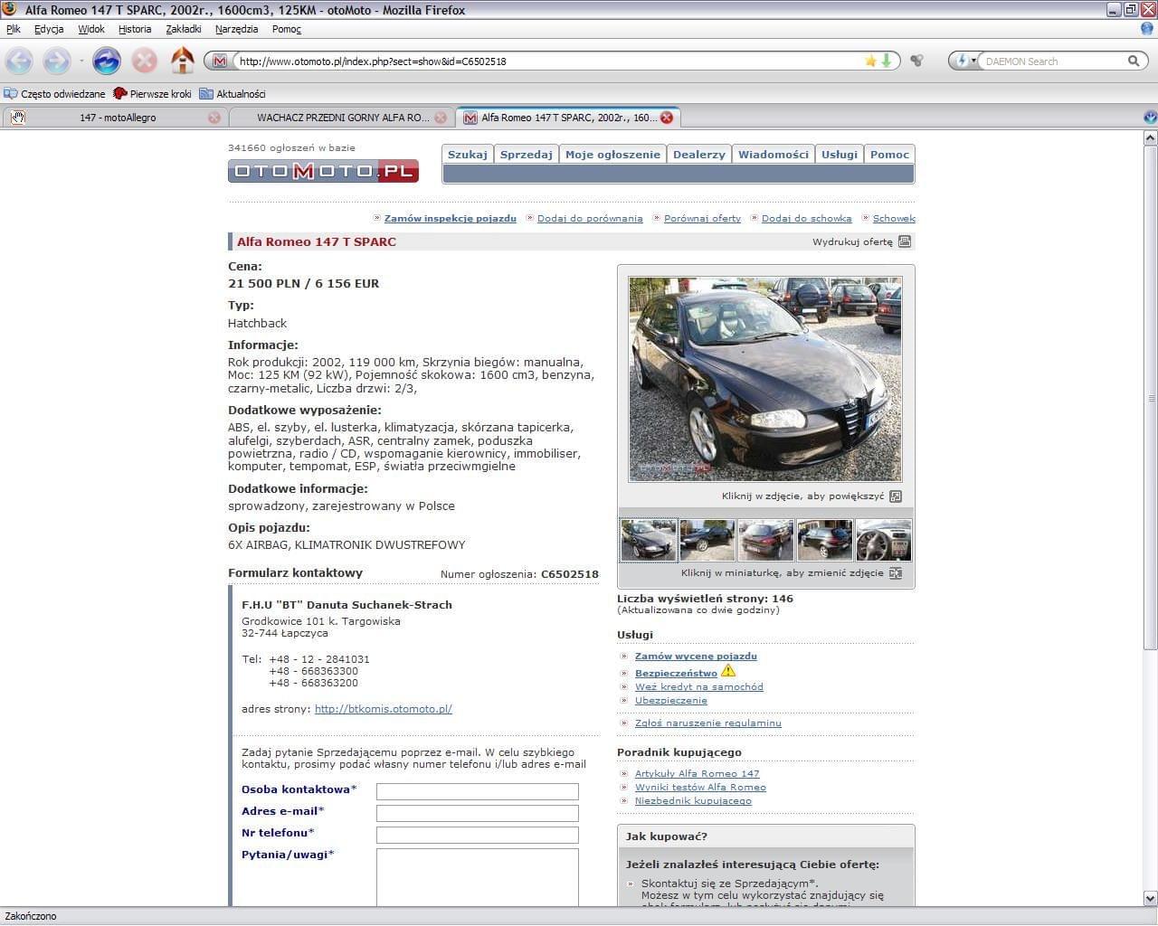Click the print icon next to Wydrukuj ofertę

tap(905, 241)
